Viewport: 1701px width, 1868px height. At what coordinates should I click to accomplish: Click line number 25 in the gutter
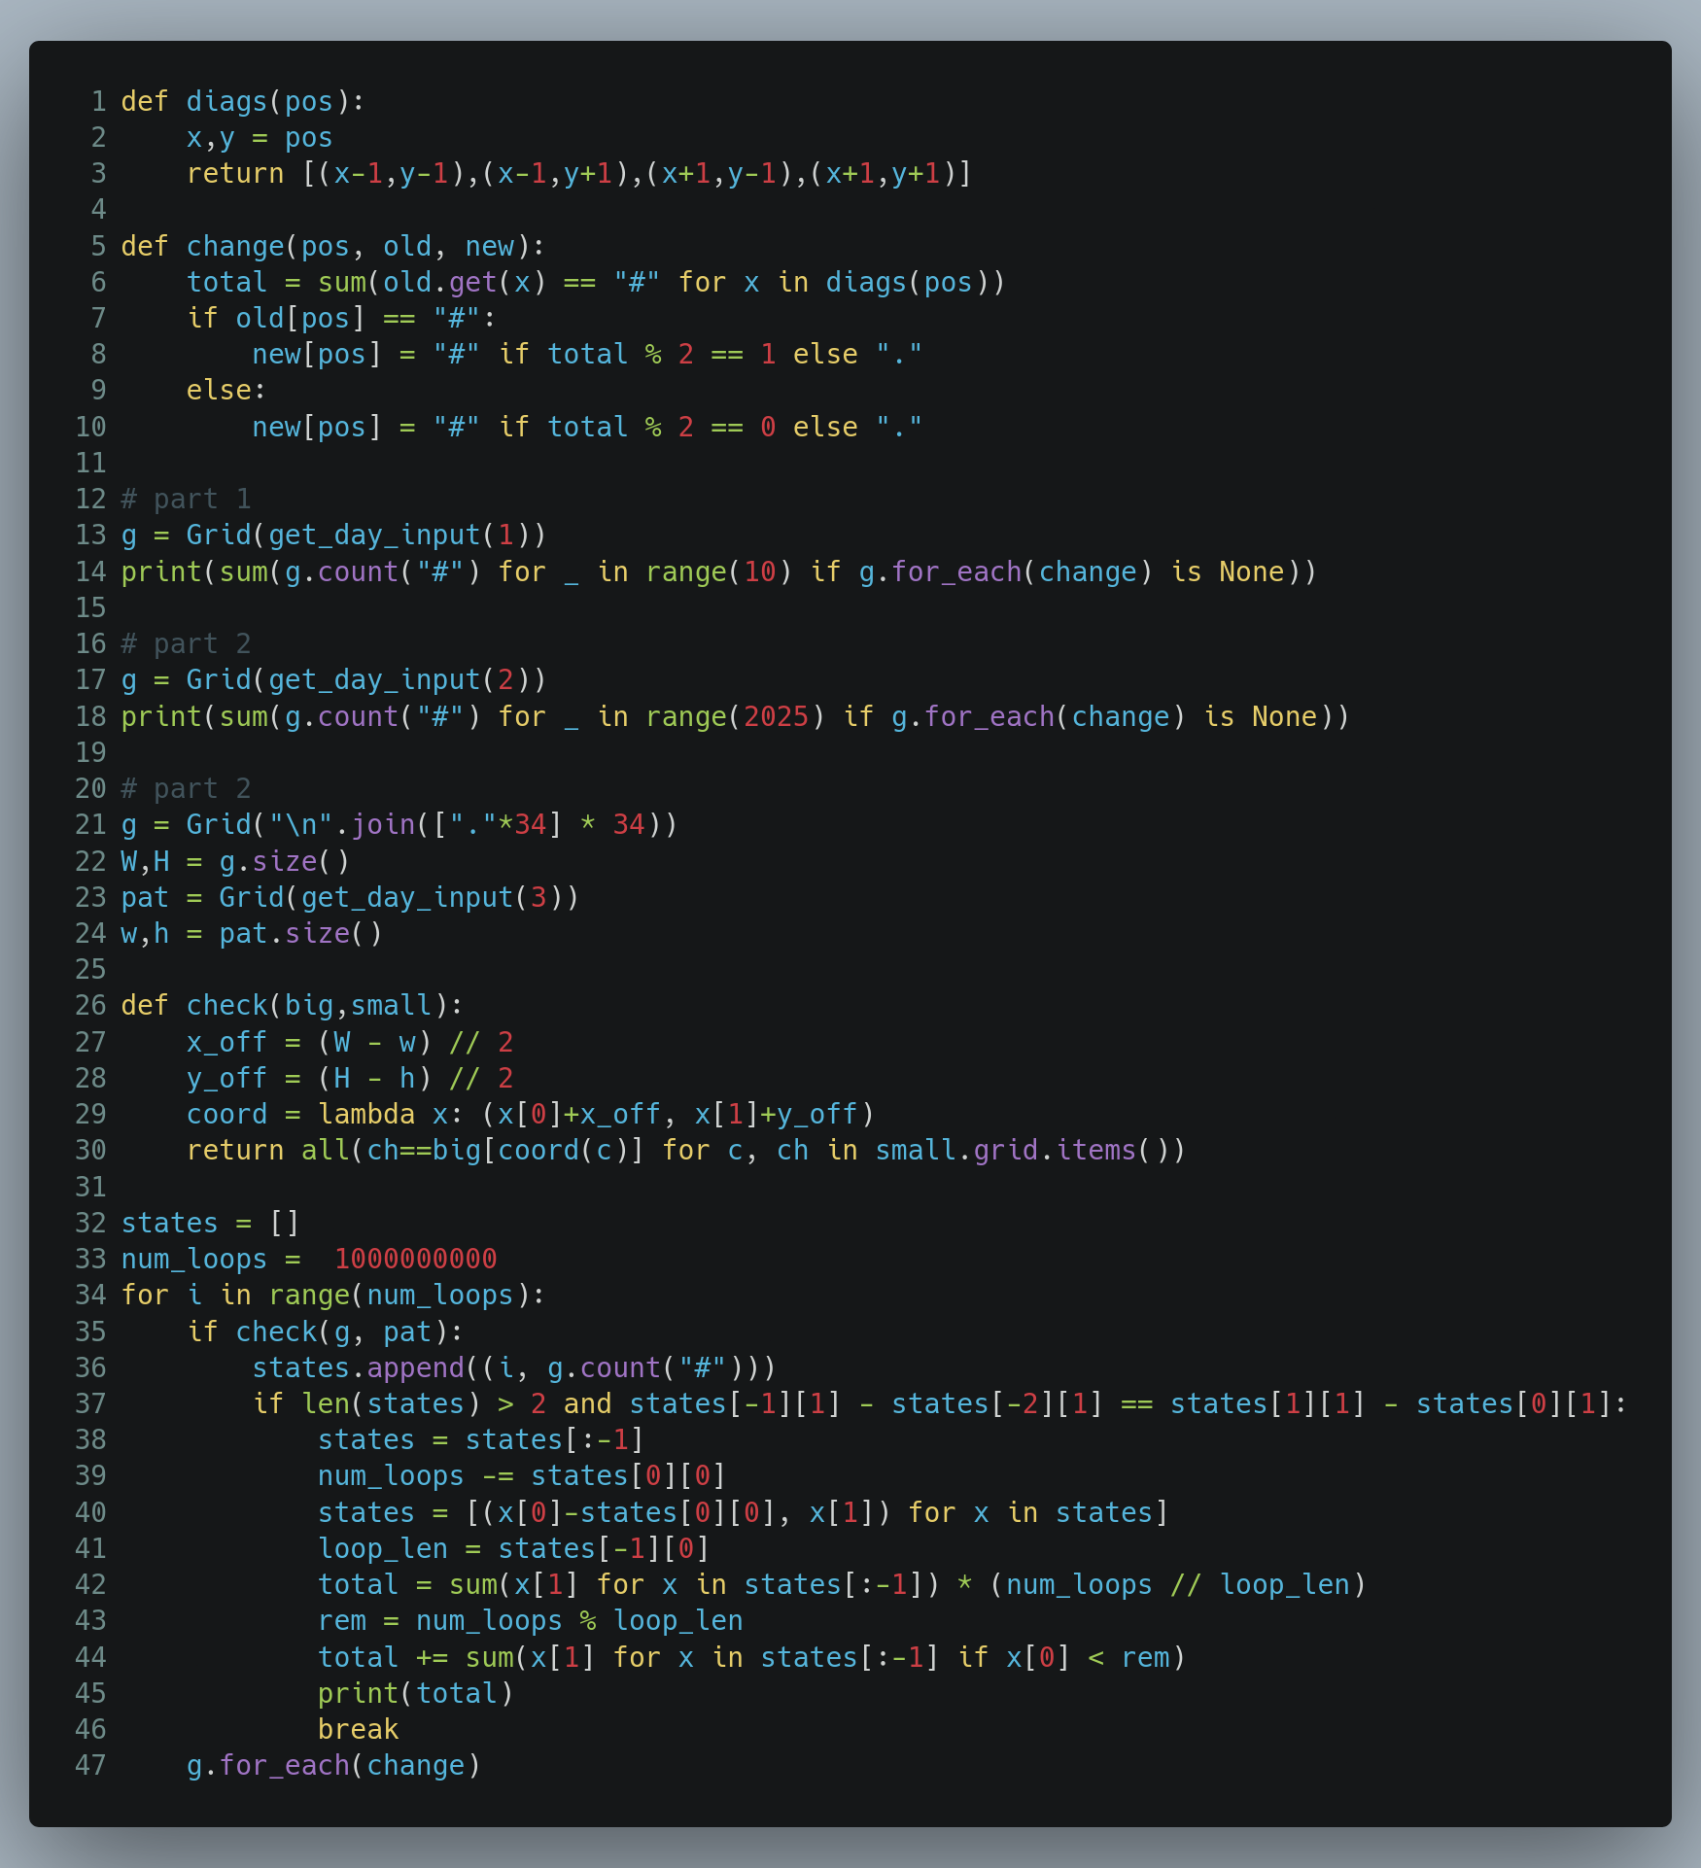click(90, 970)
